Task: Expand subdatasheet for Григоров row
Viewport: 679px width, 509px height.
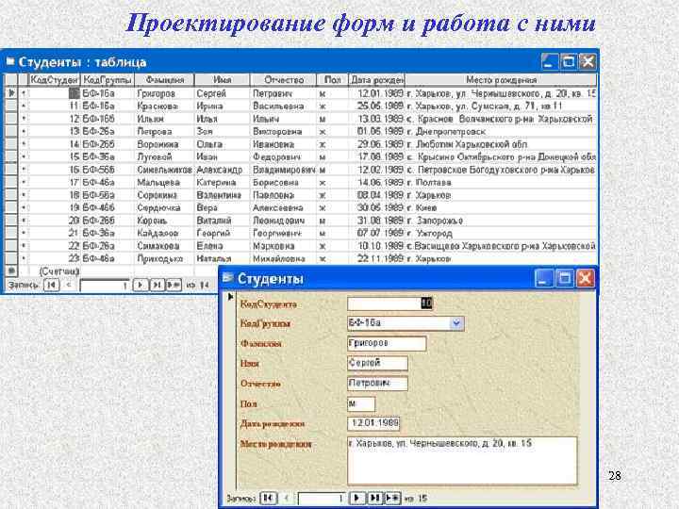Action: tap(24, 93)
